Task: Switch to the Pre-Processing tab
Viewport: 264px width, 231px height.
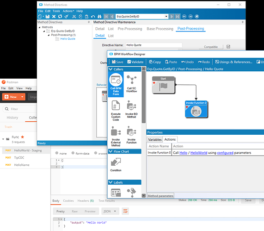Action: tap(130, 29)
